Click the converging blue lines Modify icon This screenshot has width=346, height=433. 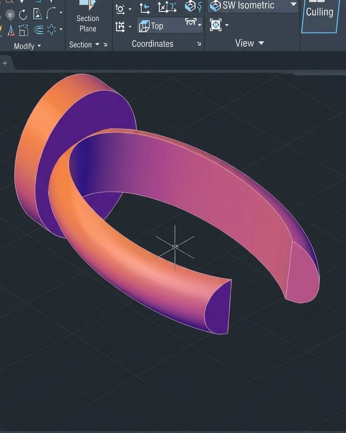(x=38, y=30)
